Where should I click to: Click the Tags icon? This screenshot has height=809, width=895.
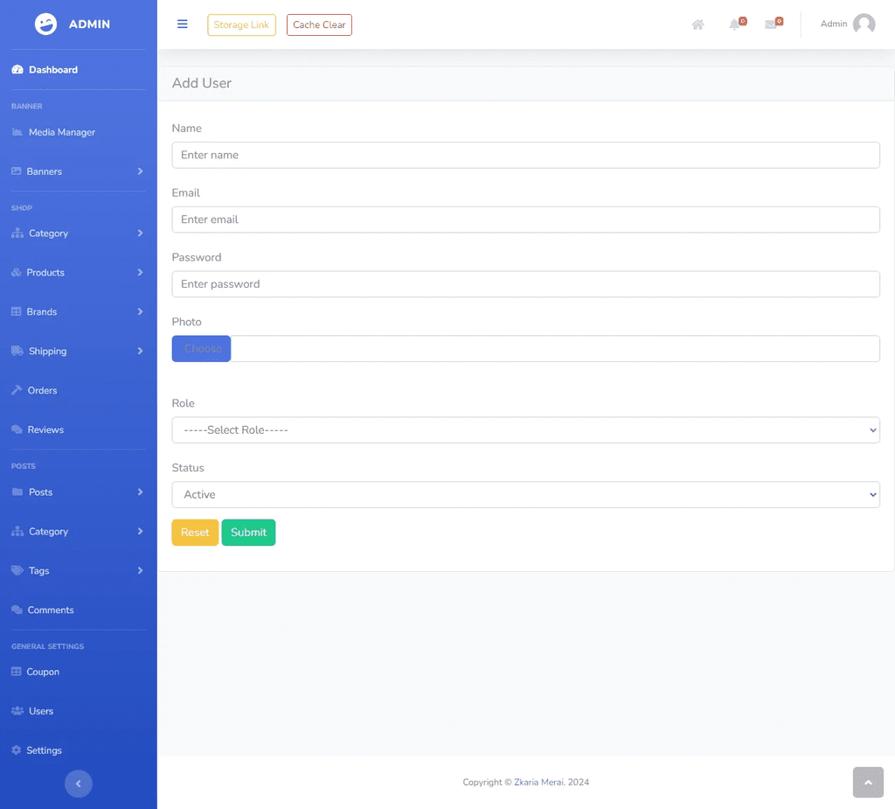17,571
